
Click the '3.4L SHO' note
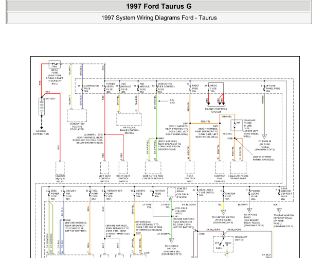[x=172, y=101]
